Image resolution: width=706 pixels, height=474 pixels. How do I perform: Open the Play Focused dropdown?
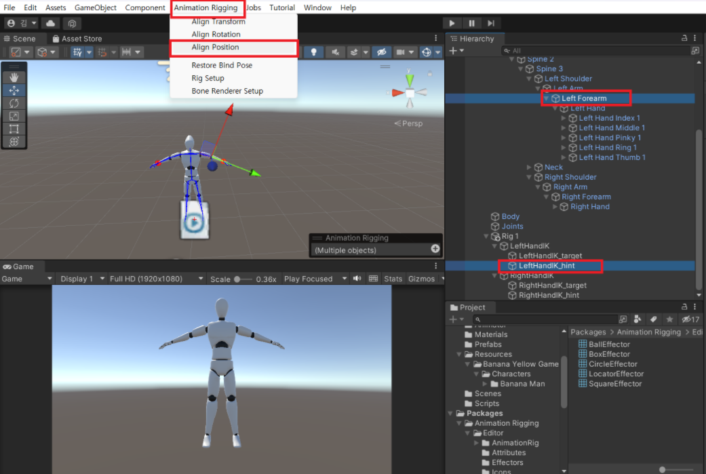click(315, 279)
